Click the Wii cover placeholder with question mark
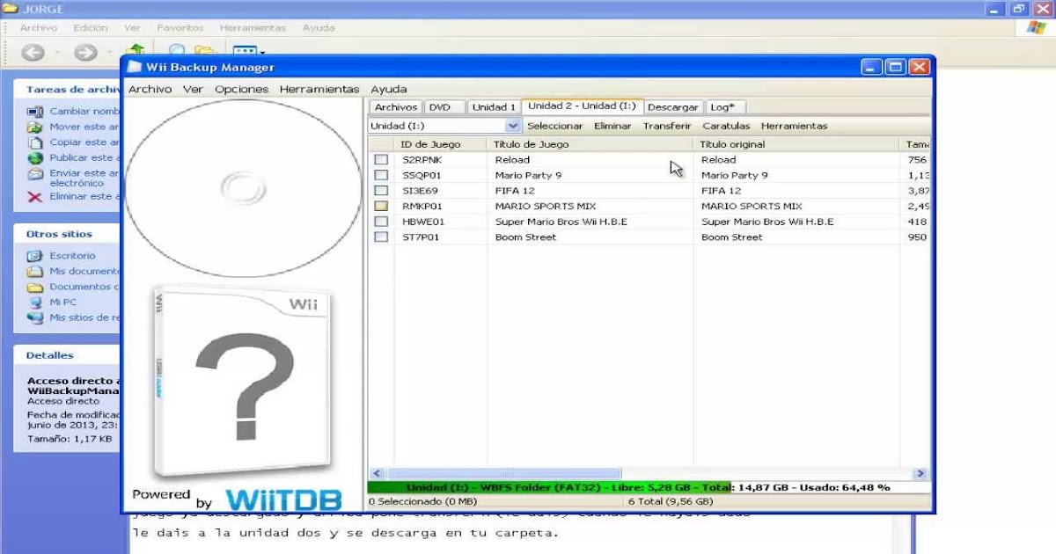Viewport: 1056px width, 554px height. pyautogui.click(x=244, y=383)
